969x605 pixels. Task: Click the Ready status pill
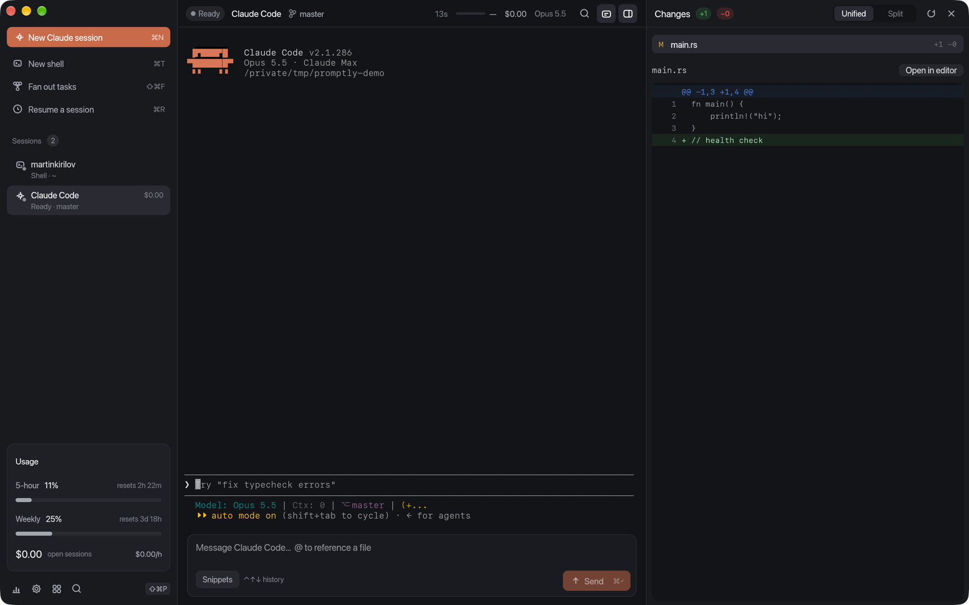(205, 13)
